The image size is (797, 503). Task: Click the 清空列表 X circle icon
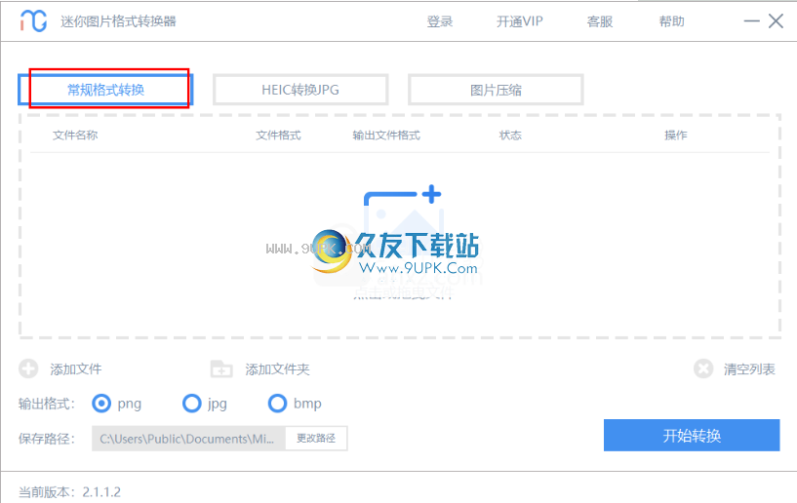[x=703, y=368]
